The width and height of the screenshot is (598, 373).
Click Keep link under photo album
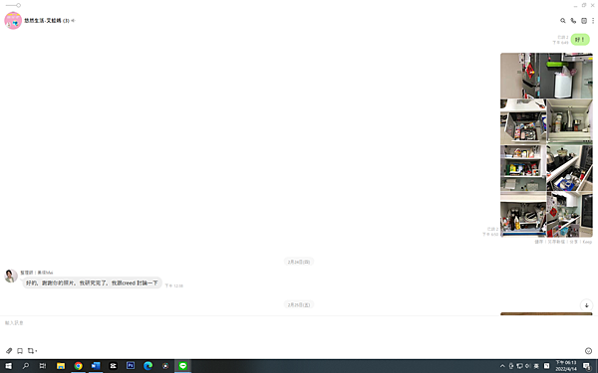click(587, 242)
